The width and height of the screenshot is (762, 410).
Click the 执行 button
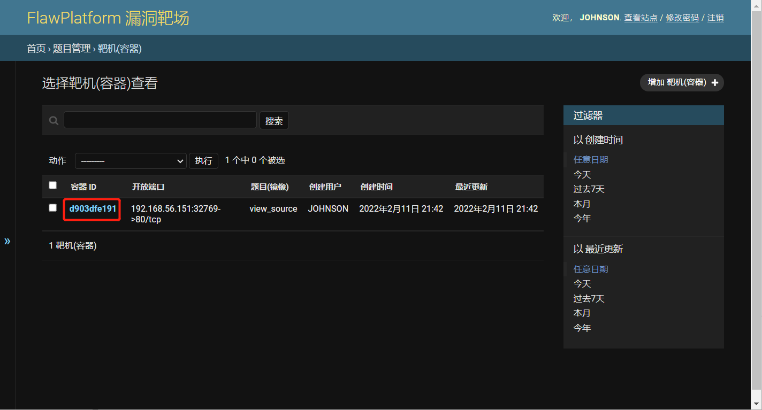pos(203,161)
